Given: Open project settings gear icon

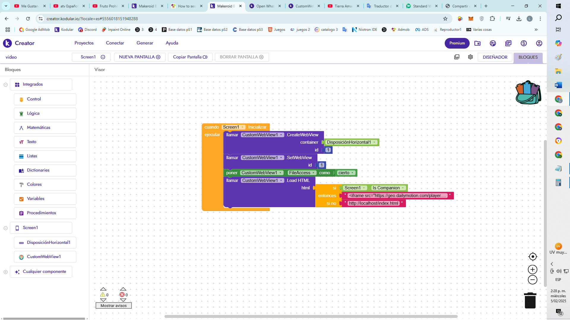Looking at the screenshot, I should 470,57.
